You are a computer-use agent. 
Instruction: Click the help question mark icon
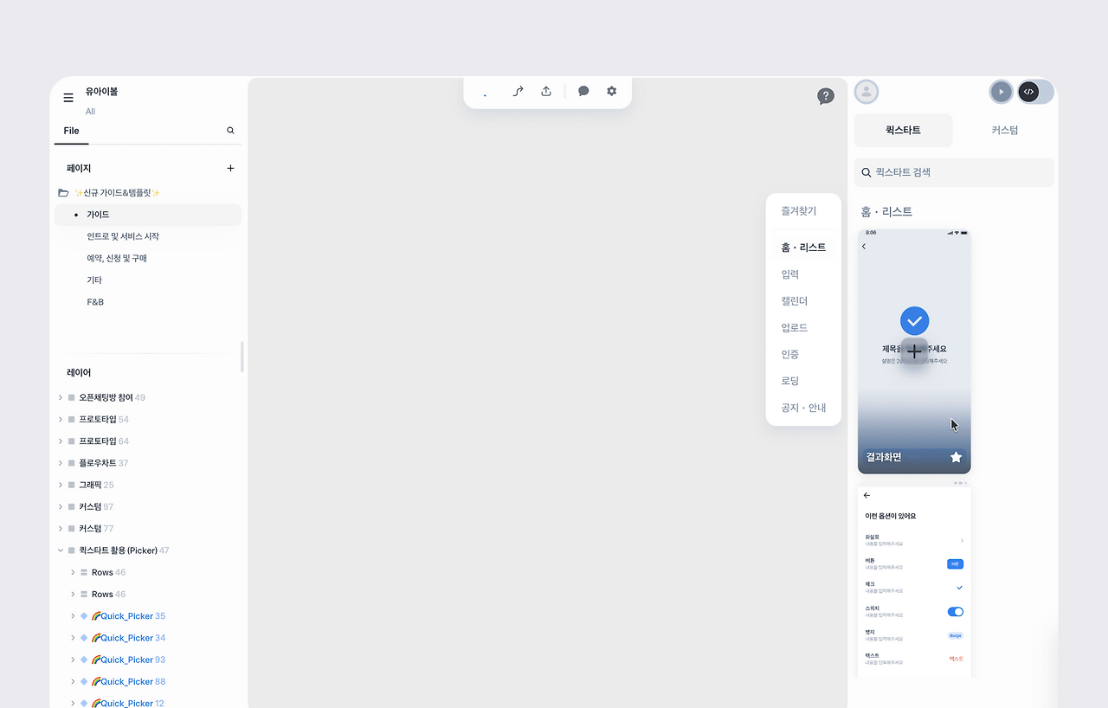point(826,96)
